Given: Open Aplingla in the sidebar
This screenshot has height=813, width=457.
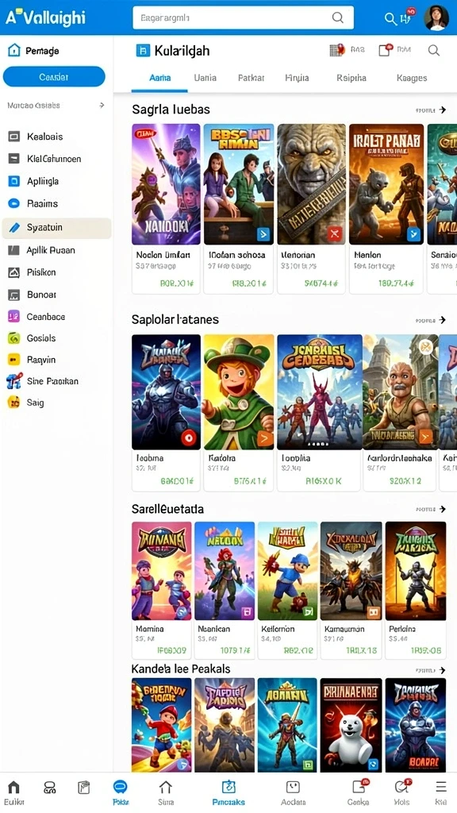Looking at the screenshot, I should (x=43, y=182).
